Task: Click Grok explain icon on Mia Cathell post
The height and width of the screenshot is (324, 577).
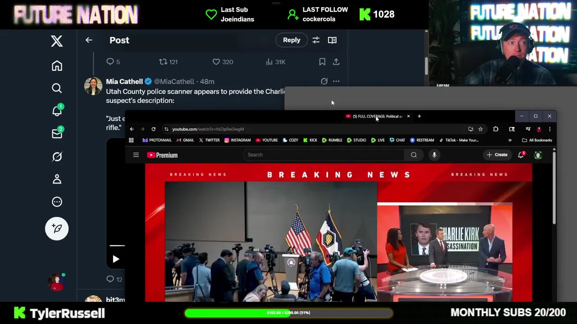Action: click(324, 81)
